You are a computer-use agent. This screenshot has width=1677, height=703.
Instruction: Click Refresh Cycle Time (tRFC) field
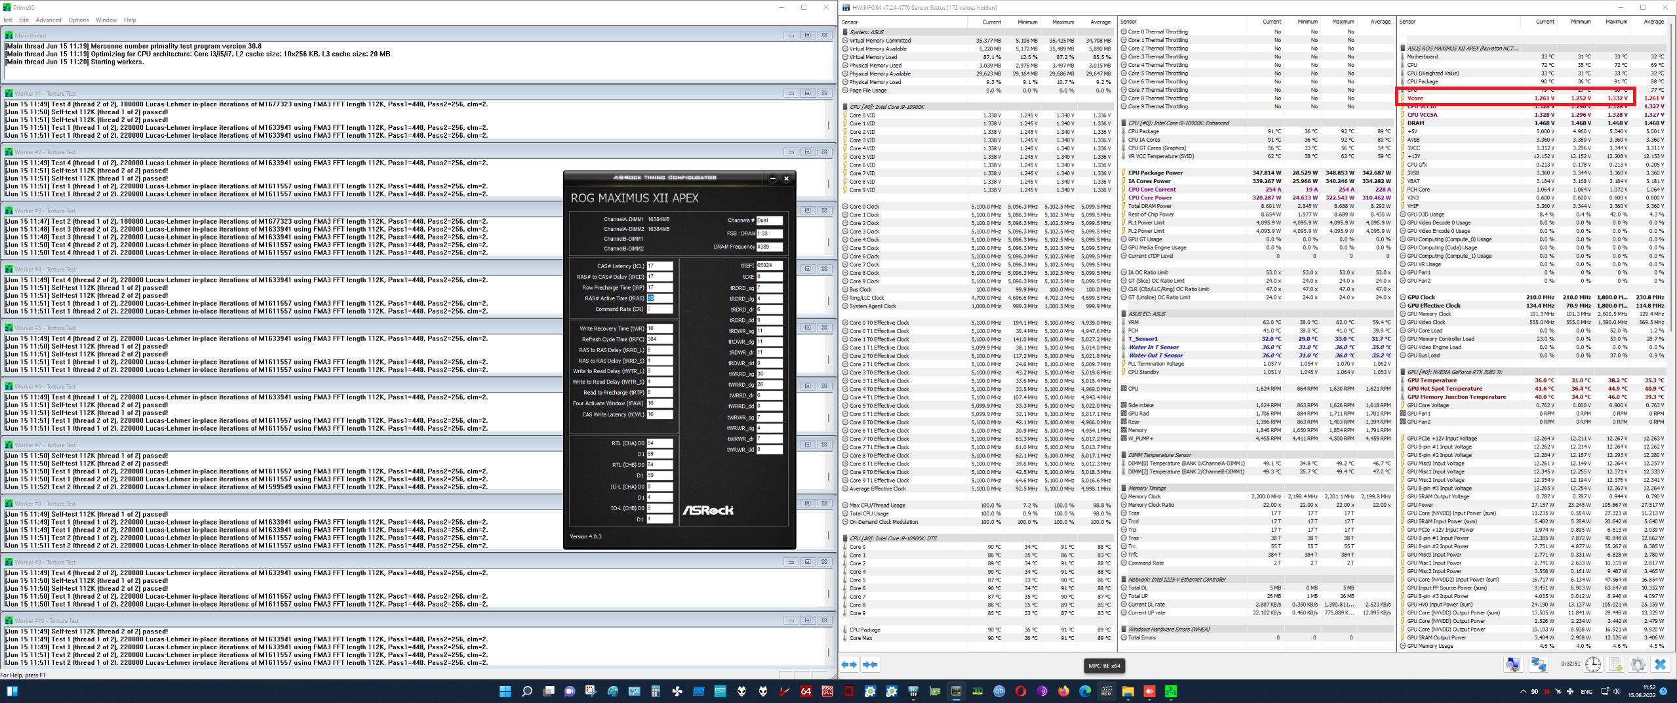(x=660, y=340)
